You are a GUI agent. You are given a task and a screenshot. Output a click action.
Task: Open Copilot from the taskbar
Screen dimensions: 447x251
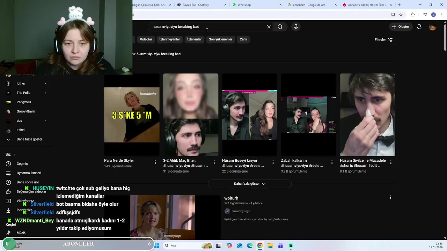coord(229,245)
